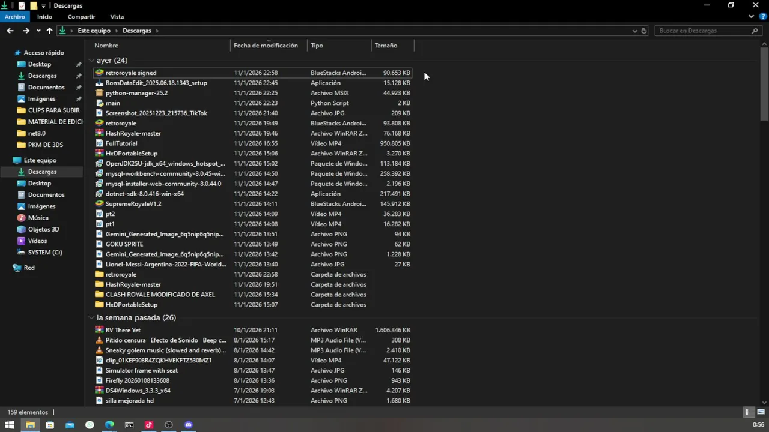Open Microsoft Edge from the taskbar
This screenshot has width=769, height=432.
[x=109, y=425]
